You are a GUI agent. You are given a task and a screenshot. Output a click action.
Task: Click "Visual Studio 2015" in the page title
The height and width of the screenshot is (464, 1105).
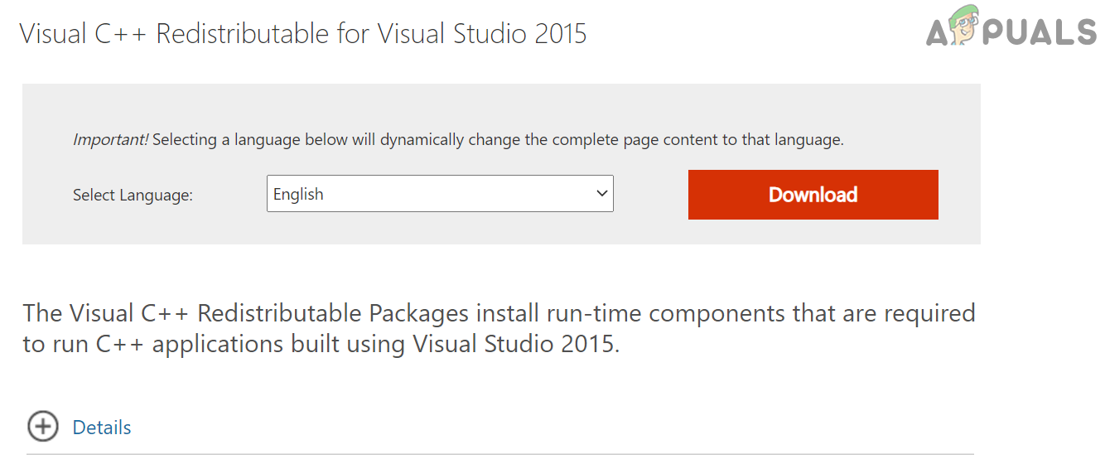click(x=481, y=34)
